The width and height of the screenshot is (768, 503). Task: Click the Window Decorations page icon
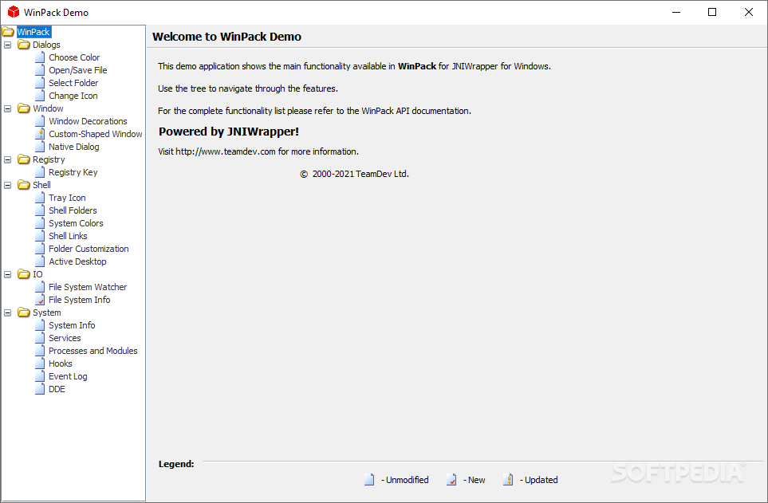tap(40, 121)
